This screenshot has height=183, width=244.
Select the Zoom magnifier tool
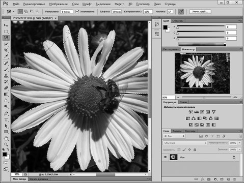(x=6, y=144)
